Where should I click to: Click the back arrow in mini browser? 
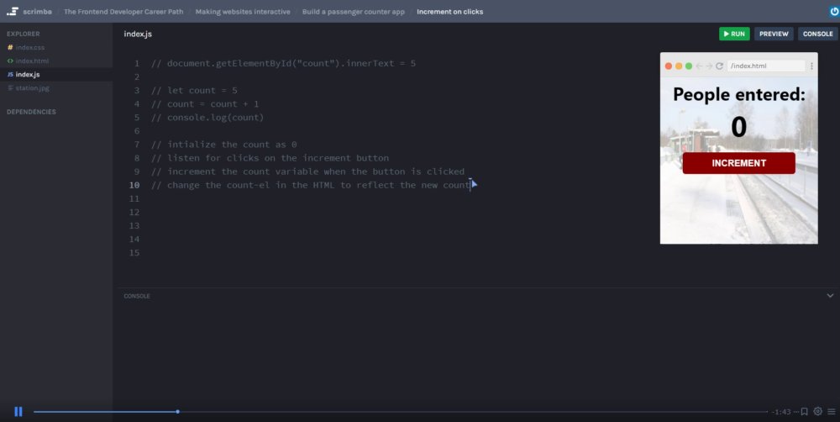pos(699,66)
